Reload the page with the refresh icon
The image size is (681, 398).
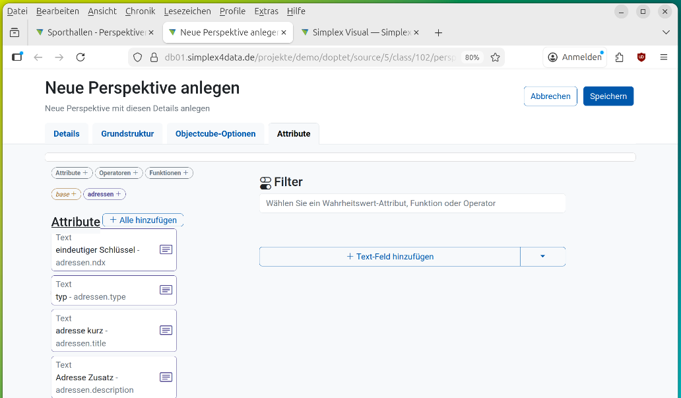[81, 57]
